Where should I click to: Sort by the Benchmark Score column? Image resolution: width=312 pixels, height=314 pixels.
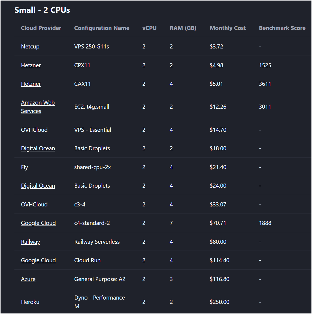(x=282, y=28)
